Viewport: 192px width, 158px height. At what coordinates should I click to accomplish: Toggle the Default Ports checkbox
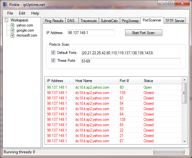click(x=53, y=53)
